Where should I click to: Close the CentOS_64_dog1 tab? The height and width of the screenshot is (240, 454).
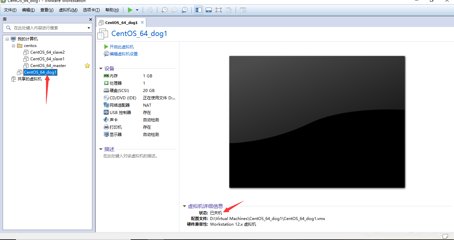tap(142, 22)
